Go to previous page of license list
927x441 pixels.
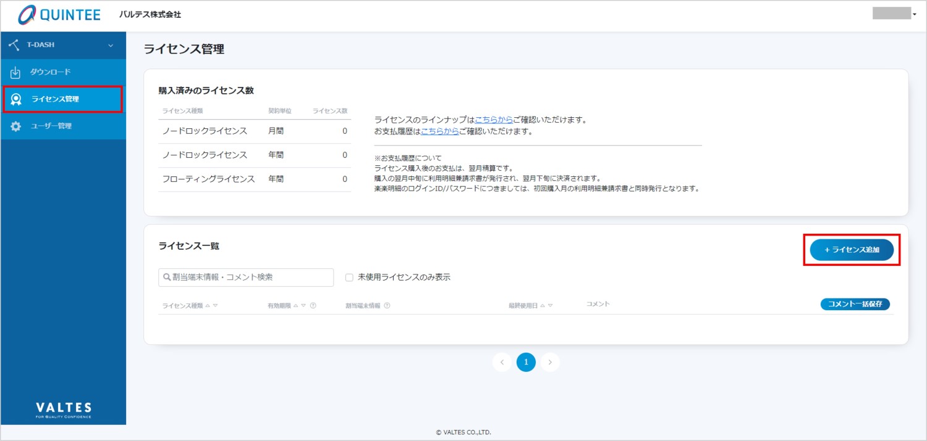pos(502,362)
